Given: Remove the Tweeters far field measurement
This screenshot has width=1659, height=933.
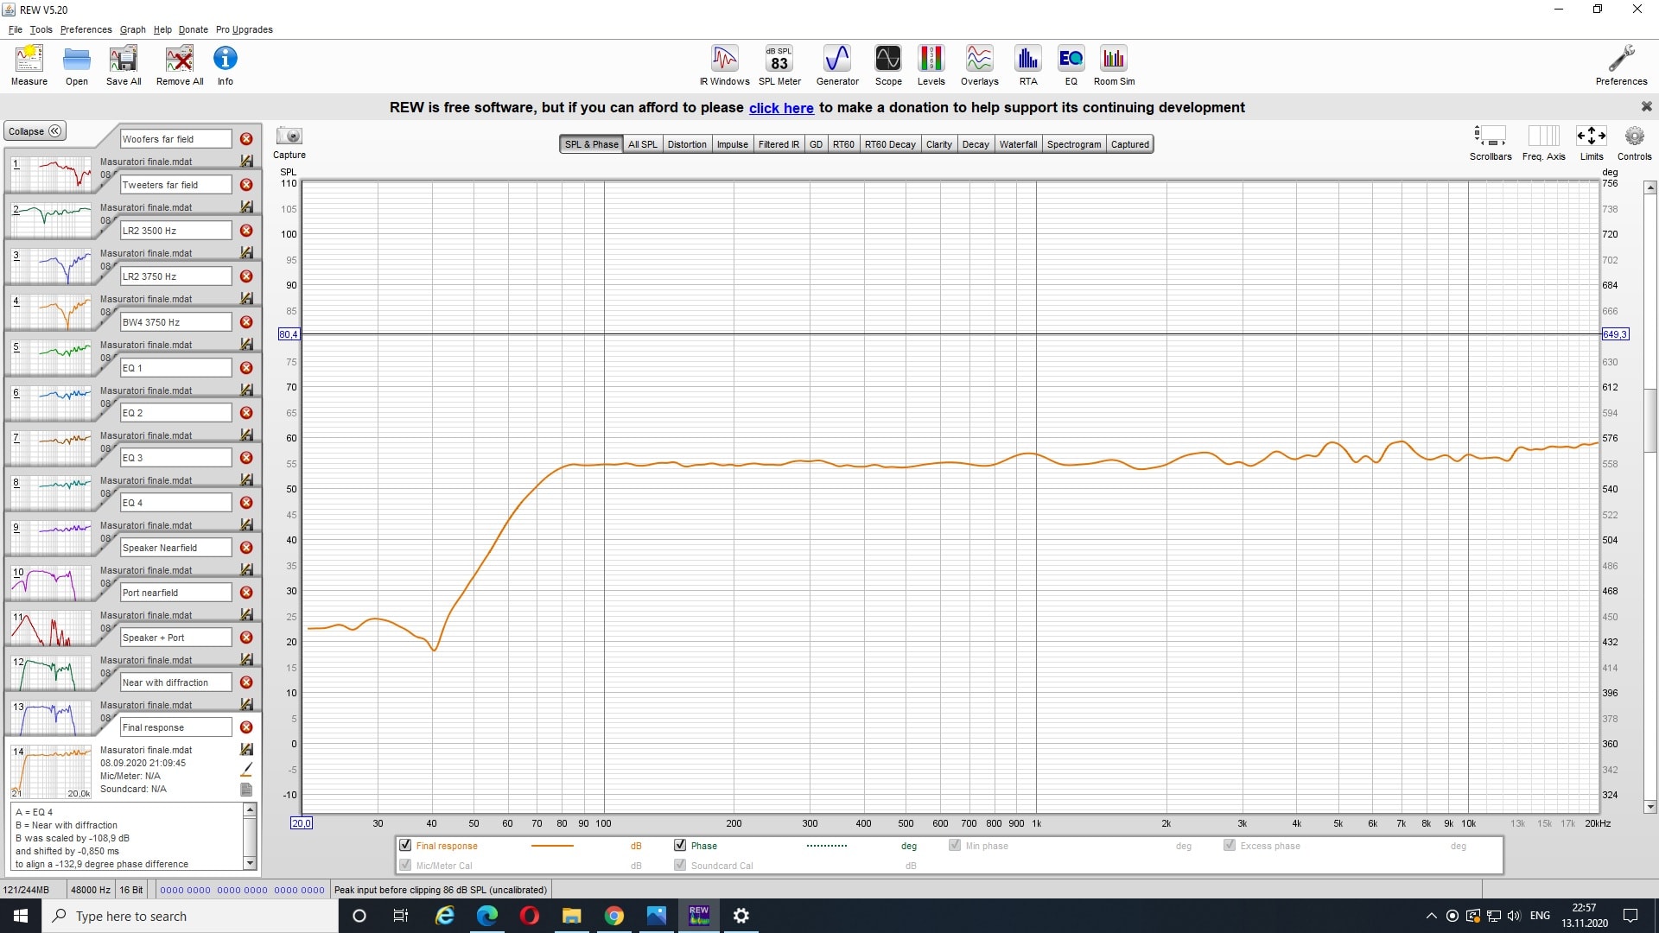Looking at the screenshot, I should 246,185.
